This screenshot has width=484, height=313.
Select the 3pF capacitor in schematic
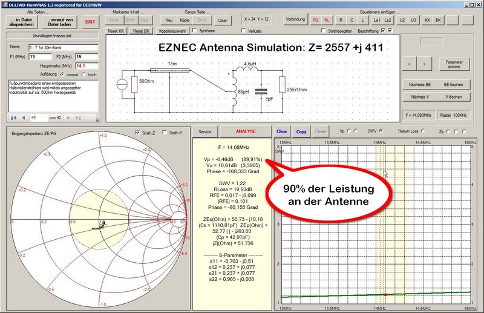tap(261, 91)
